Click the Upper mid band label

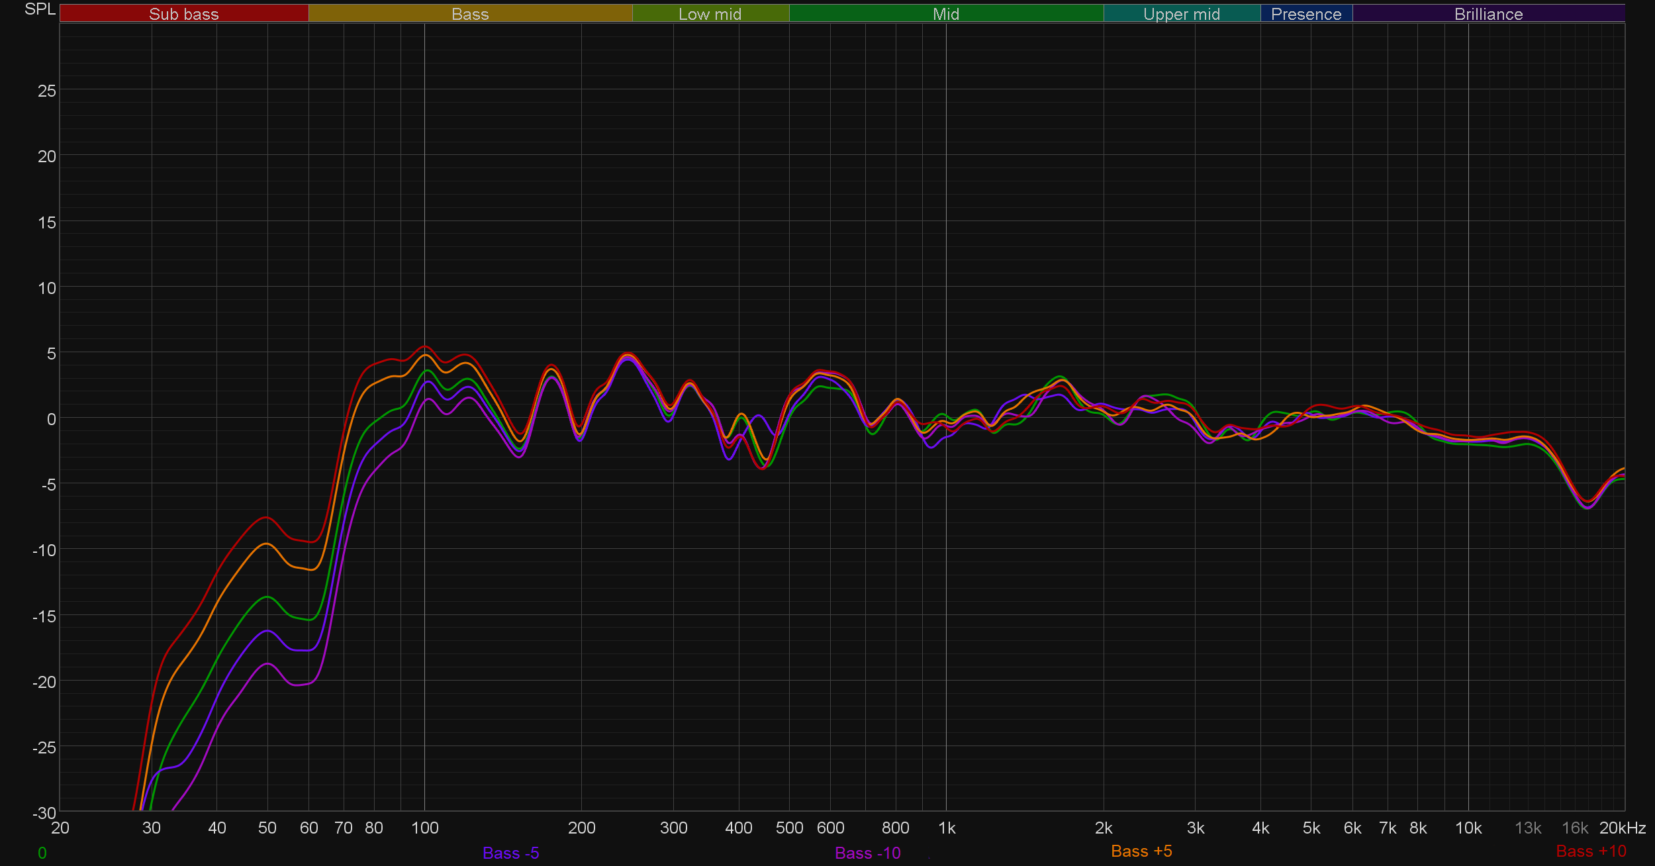coord(1181,14)
